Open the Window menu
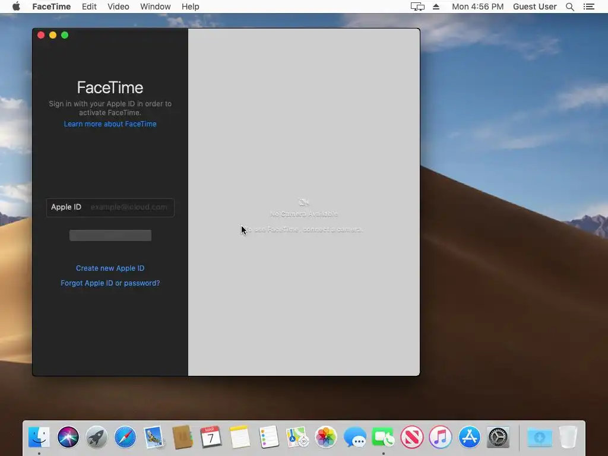Viewport: 608px width, 456px height. 156,7
